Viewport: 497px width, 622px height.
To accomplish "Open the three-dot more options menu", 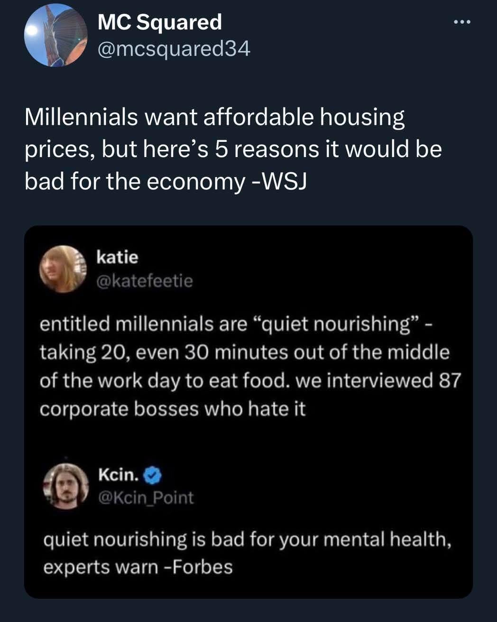I will (x=461, y=22).
